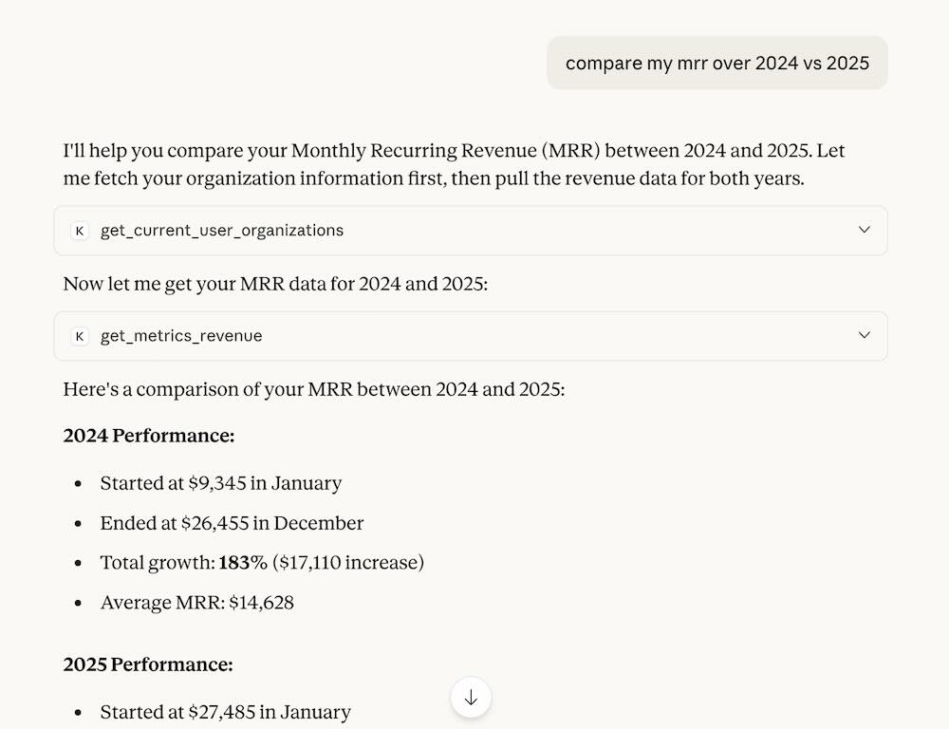The height and width of the screenshot is (729, 949).
Task: Open the get_current_user_organizations tool call label
Action: (221, 231)
